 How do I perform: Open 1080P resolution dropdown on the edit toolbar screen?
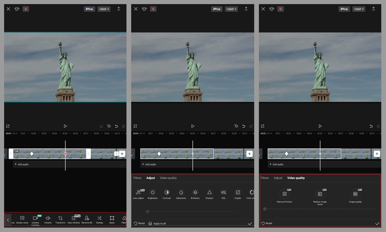104,9
